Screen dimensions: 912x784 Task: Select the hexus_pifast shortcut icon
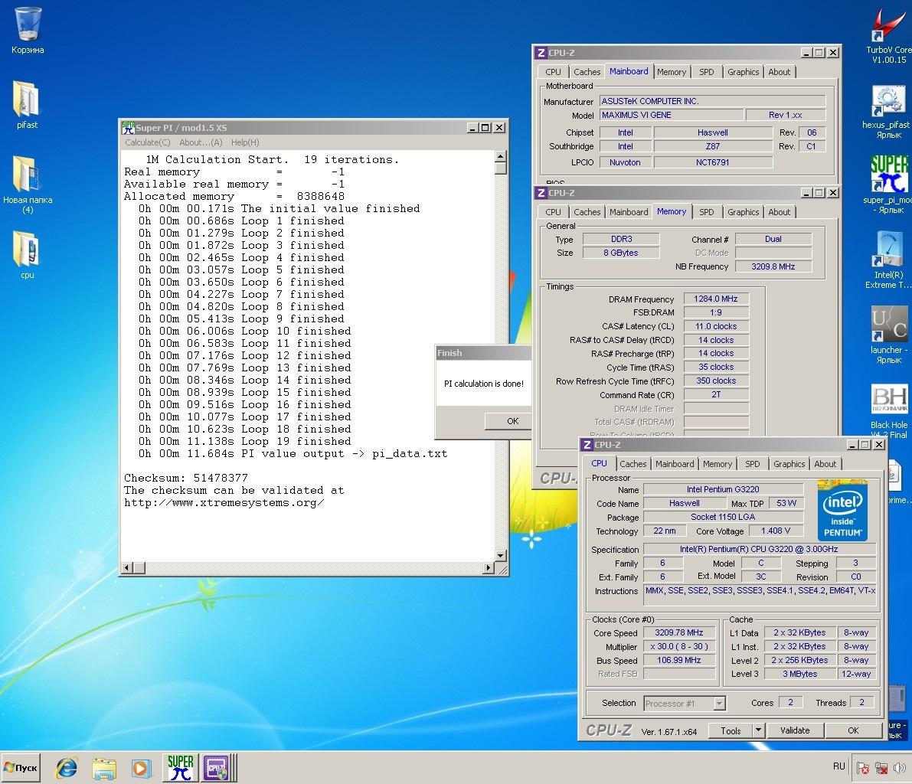click(x=887, y=101)
